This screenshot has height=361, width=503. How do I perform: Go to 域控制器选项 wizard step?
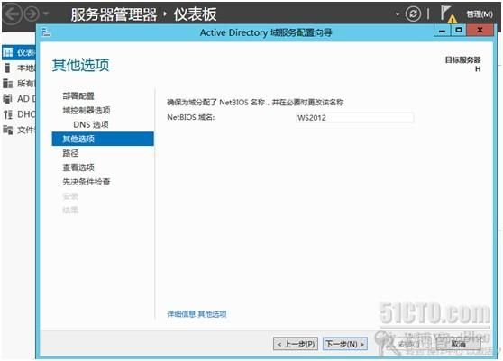[x=87, y=110]
